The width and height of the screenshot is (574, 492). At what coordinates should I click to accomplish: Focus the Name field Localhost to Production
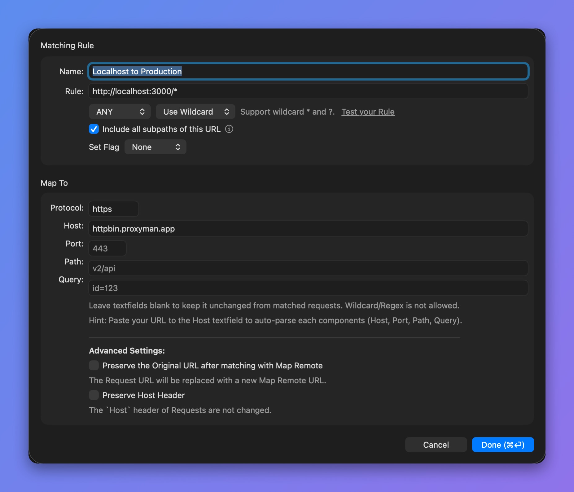tap(308, 71)
